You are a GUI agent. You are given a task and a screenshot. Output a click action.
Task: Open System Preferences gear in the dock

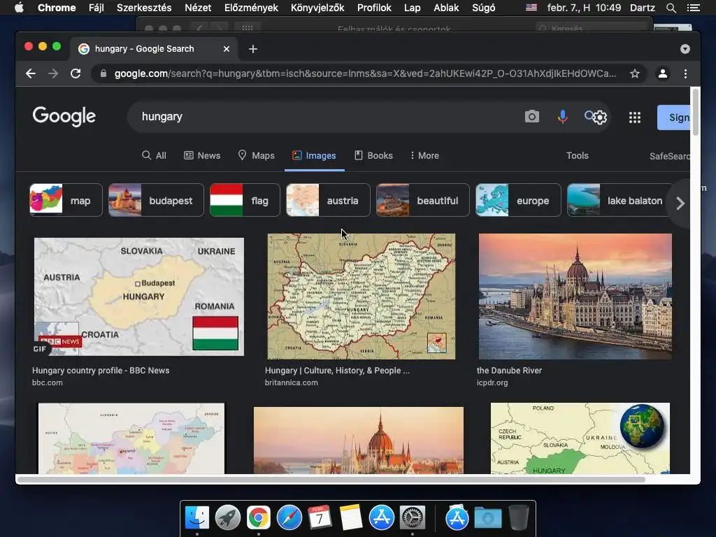(413, 518)
